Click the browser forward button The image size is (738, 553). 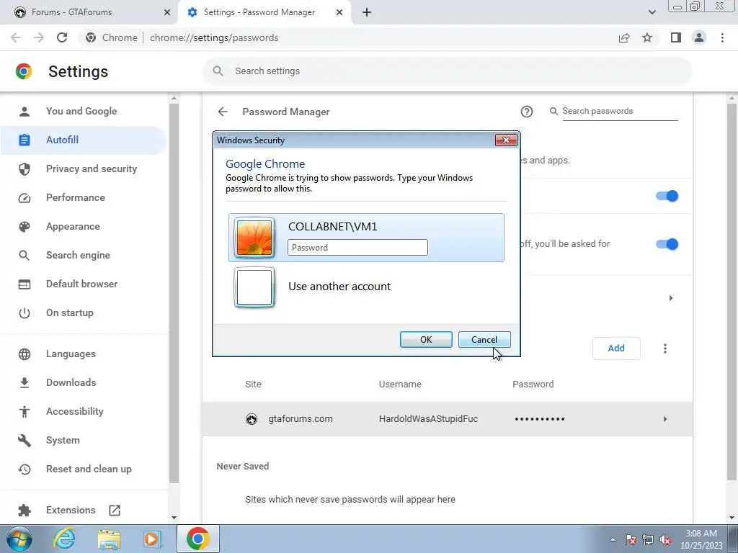(x=39, y=37)
